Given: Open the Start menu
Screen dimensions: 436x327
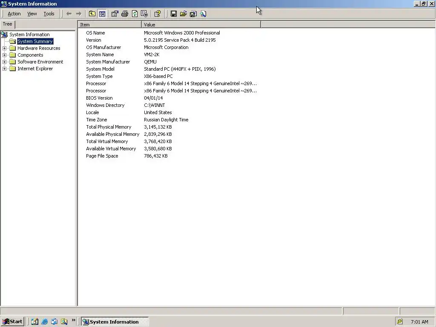Looking at the screenshot, I should (12, 321).
